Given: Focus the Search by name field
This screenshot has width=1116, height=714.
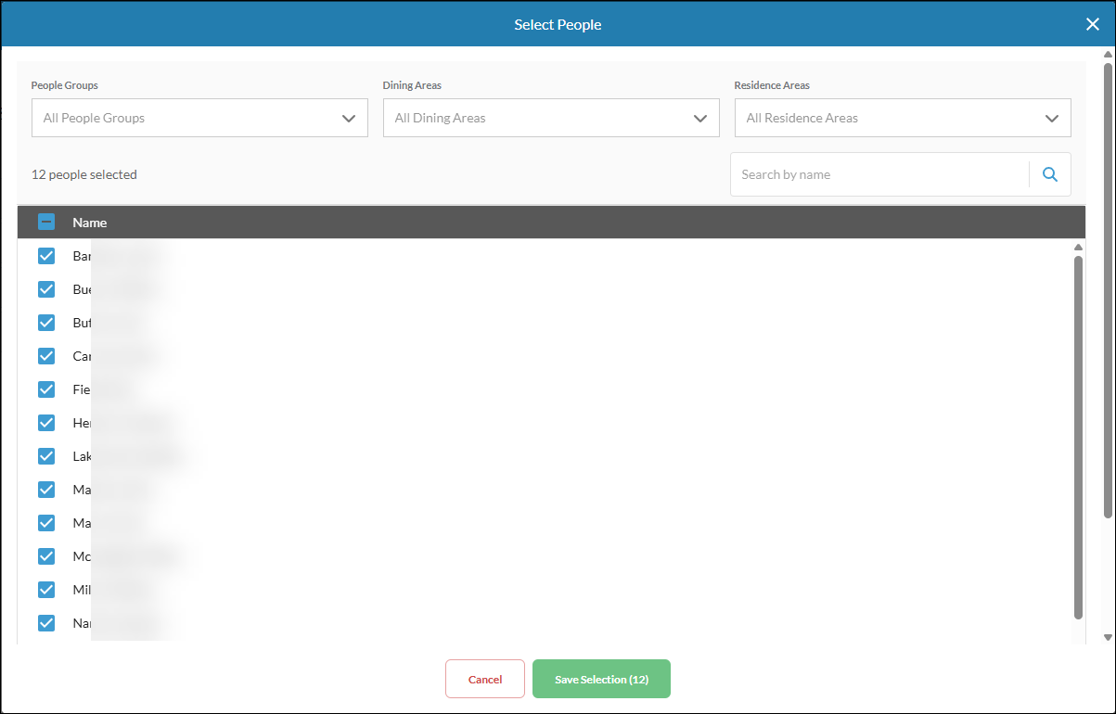Looking at the screenshot, I should [x=879, y=174].
